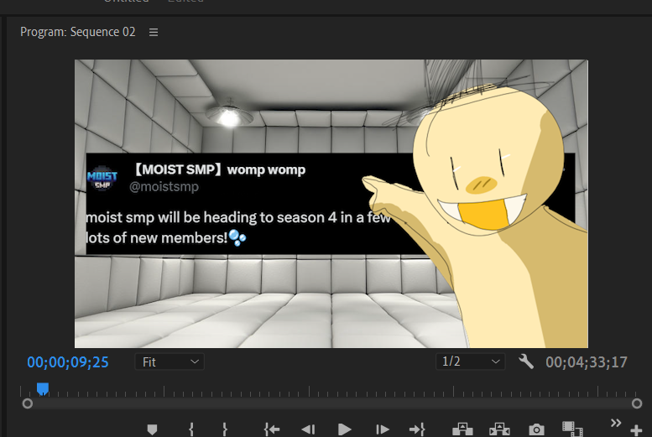
Task: Click the time ruler in the monitor
Action: (x=328, y=391)
